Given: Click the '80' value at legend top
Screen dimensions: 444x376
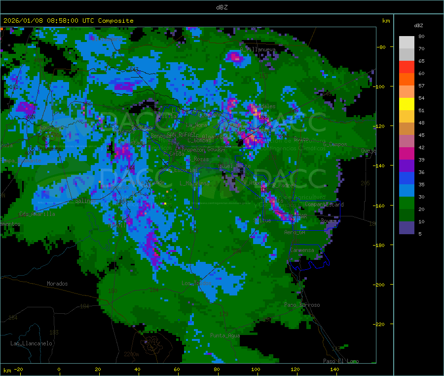Looking at the screenshot, I should tap(421, 36).
